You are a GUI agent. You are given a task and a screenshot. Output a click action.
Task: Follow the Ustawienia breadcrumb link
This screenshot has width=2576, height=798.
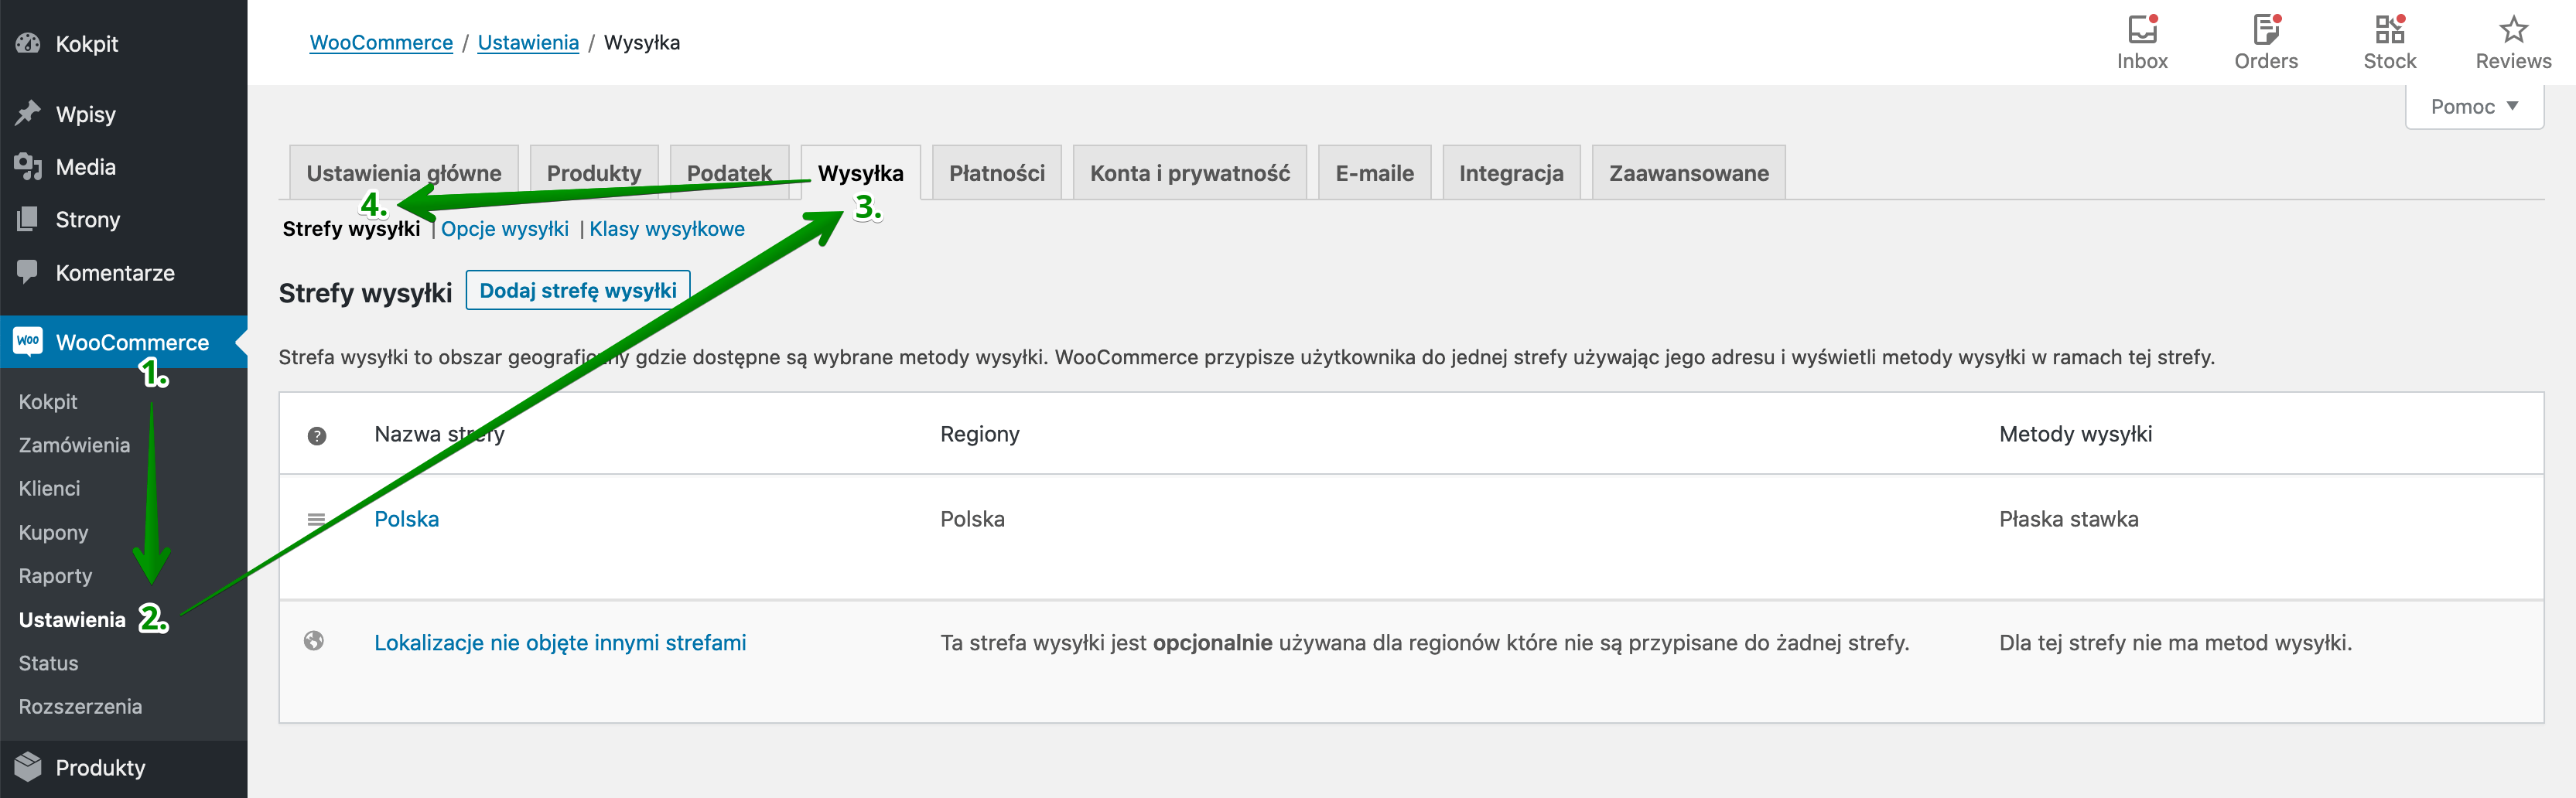(528, 42)
